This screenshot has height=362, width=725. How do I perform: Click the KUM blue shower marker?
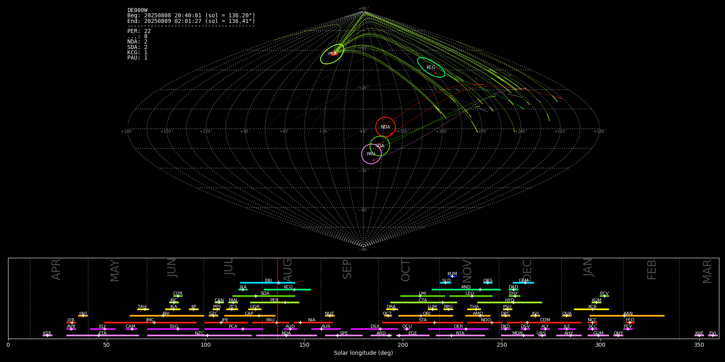click(x=452, y=276)
